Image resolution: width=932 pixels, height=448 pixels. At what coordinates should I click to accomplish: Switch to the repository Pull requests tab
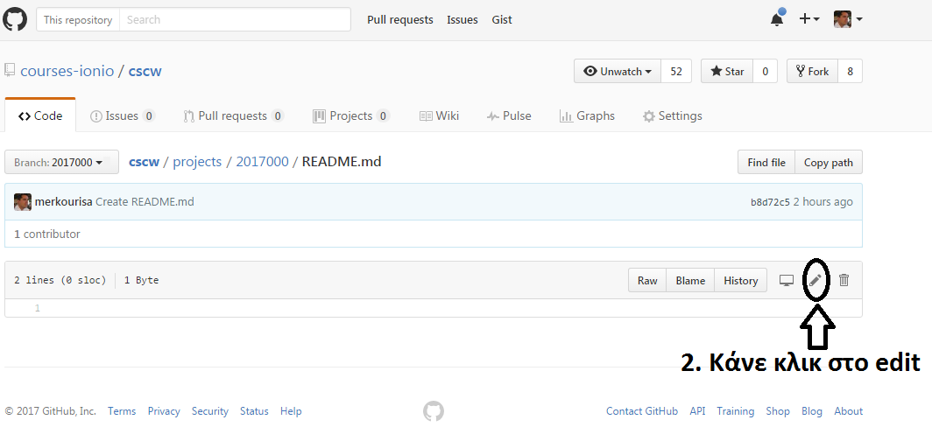[234, 115]
